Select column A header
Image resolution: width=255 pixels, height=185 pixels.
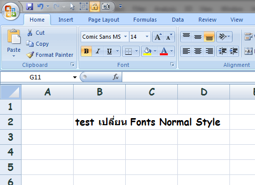click(x=48, y=92)
